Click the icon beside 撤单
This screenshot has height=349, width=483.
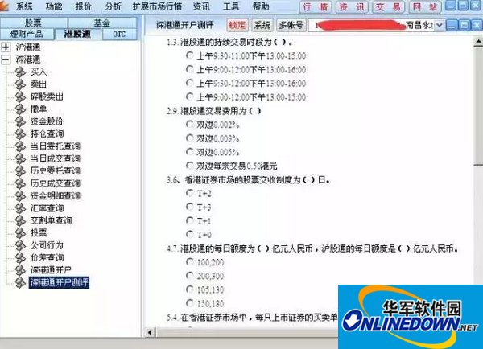pos(20,109)
